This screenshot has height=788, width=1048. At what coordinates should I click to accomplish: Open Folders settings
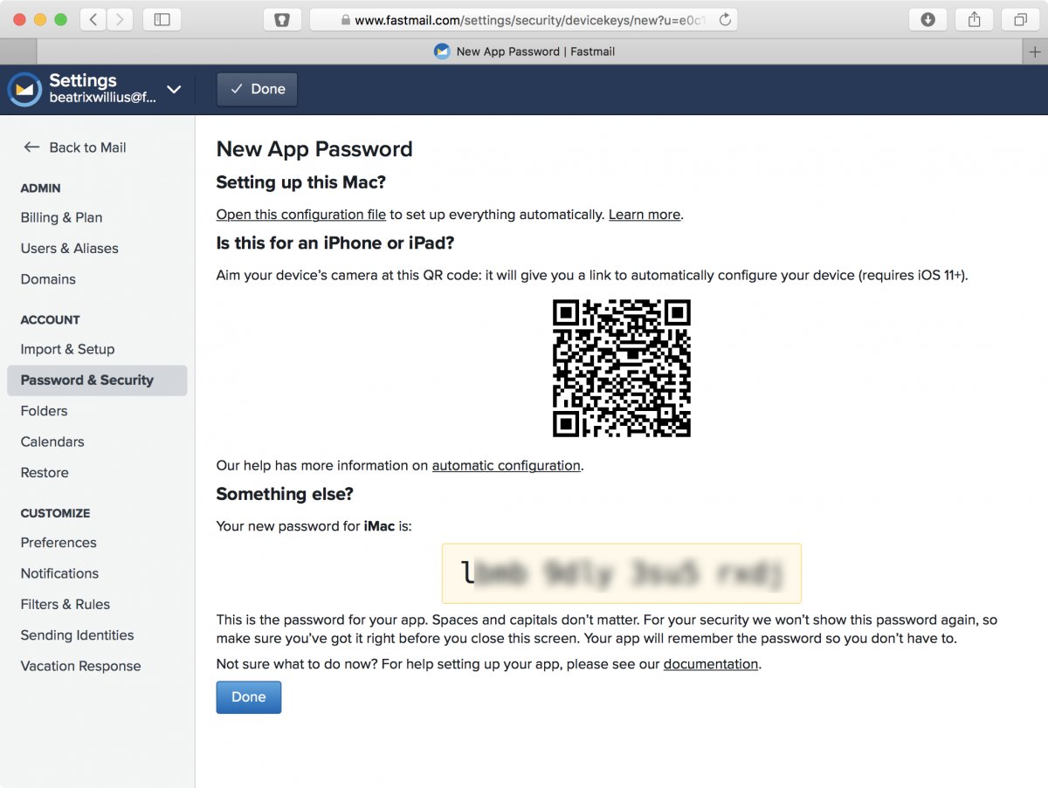tap(44, 411)
